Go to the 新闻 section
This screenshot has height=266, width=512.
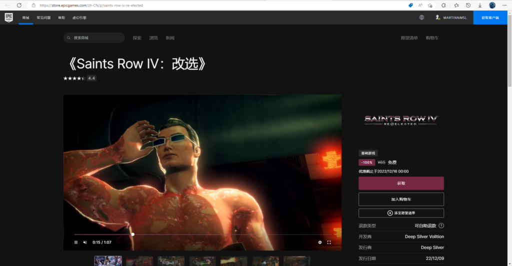pos(170,38)
